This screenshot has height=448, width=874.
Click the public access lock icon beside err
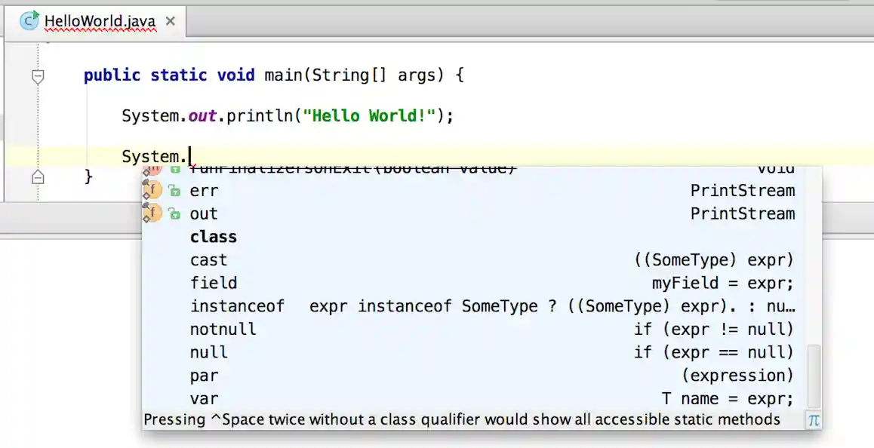point(174,191)
